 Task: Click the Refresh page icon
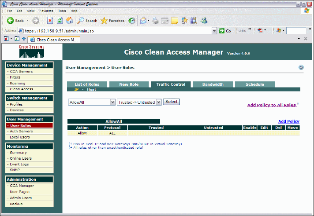(x=60, y=20)
